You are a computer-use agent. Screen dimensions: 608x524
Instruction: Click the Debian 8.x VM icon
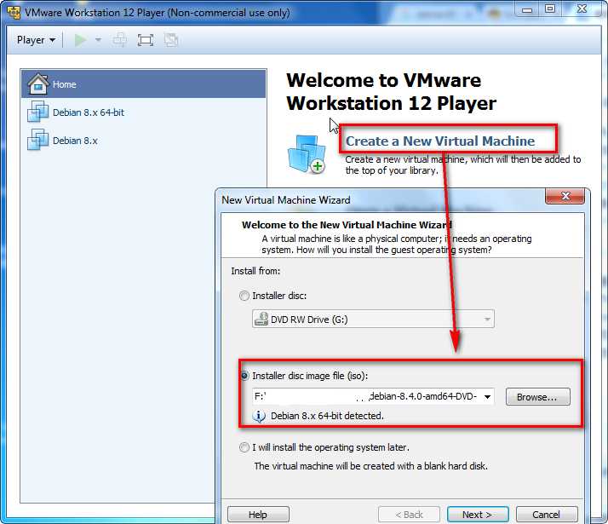click(38, 140)
